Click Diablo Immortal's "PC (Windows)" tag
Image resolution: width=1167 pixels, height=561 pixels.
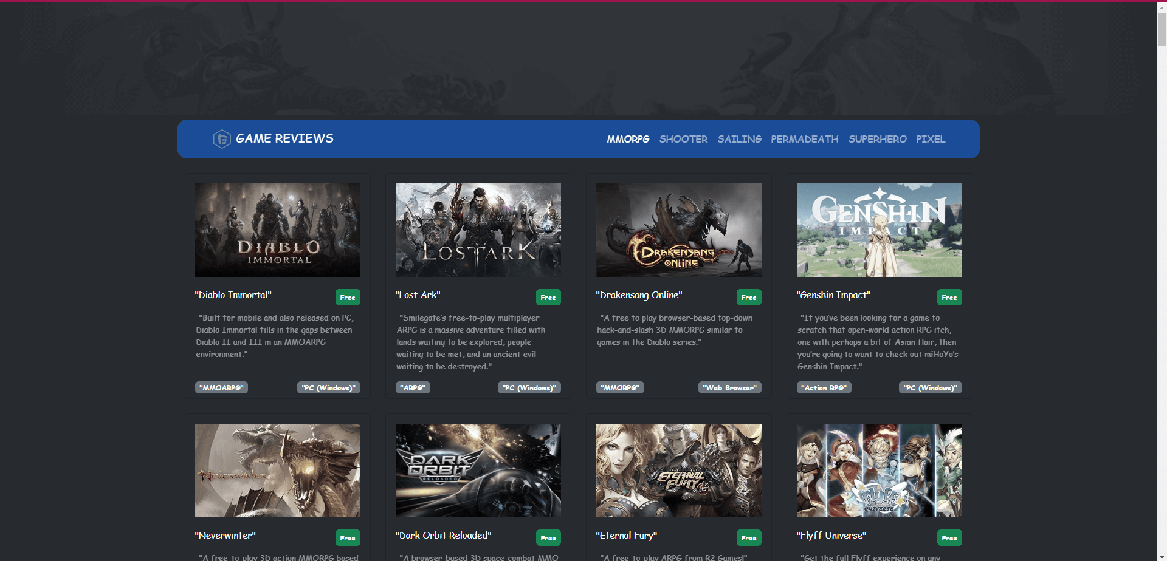pyautogui.click(x=328, y=387)
